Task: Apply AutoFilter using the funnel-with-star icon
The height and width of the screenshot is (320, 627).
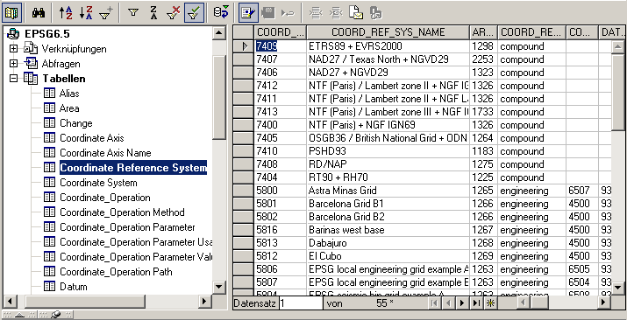Action: pyautogui.click(x=106, y=13)
